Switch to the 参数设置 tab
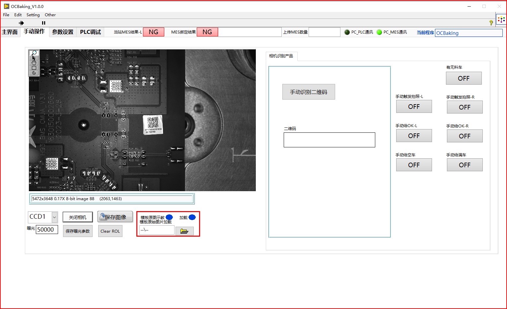The width and height of the screenshot is (507, 309). click(62, 32)
